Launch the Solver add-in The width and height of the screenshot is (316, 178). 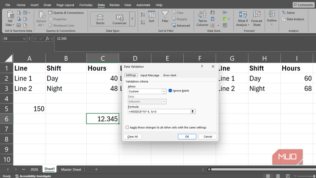[288, 13]
